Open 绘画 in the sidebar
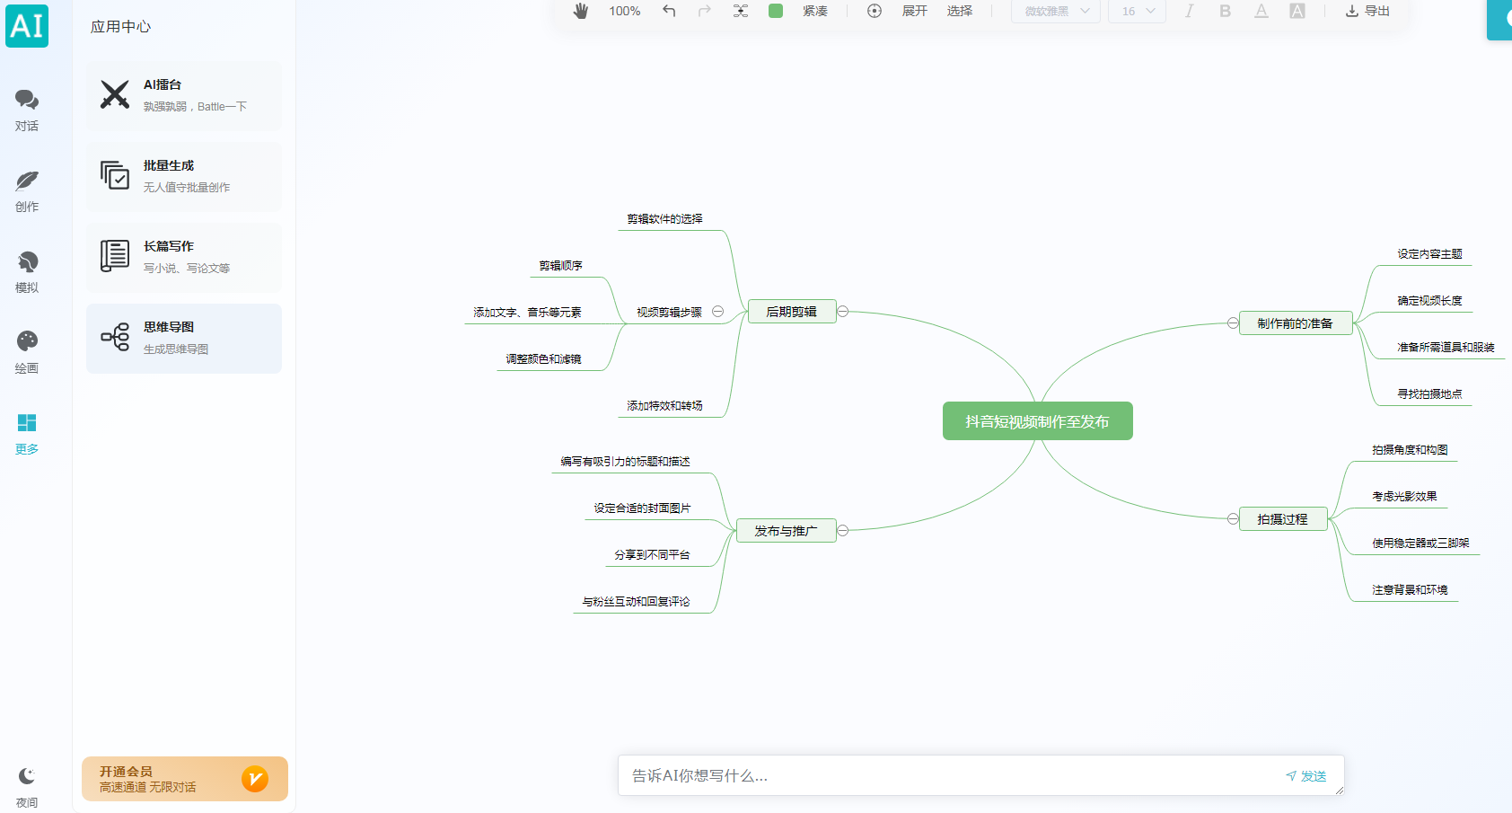1512x813 pixels. (27, 353)
